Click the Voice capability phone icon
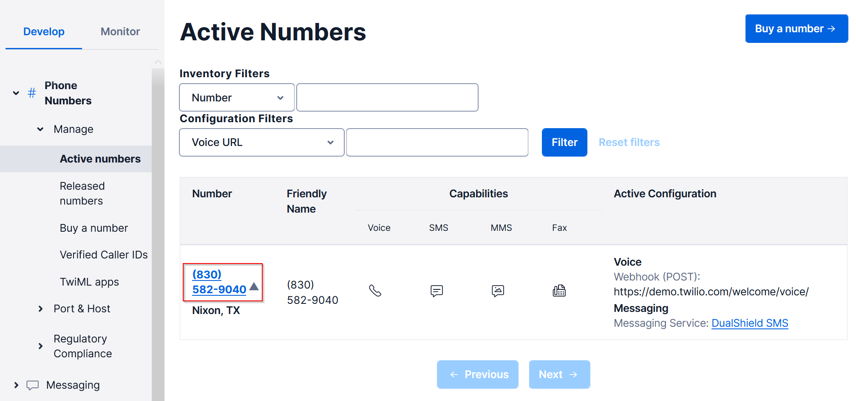 click(375, 291)
